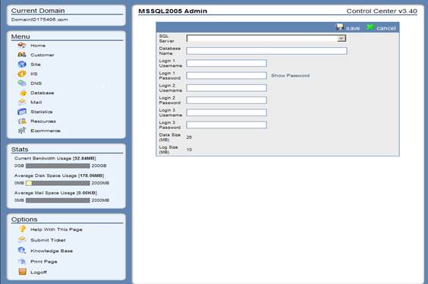The image size is (428, 284).
Task: Focus the Login 3 Username field
Action: click(227, 112)
